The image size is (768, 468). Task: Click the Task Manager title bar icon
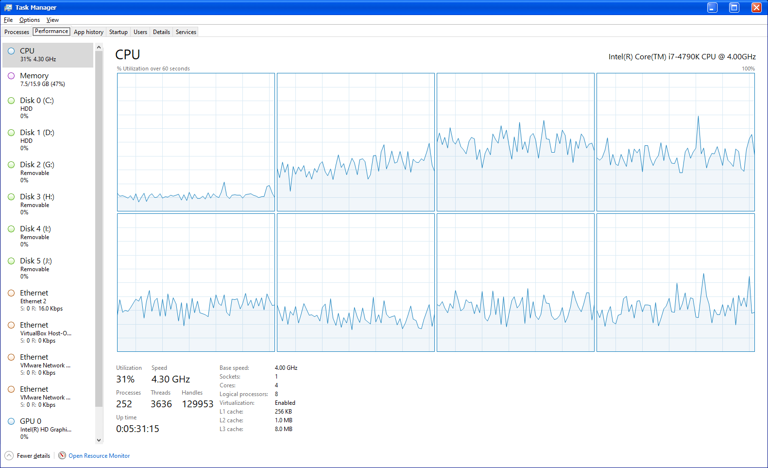pos(8,7)
